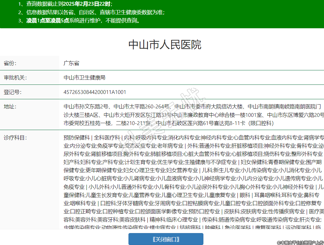Viewport: 324px width, 245px height.
Task: Select registration number 45726530844200011A1001
Action: tap(95, 92)
